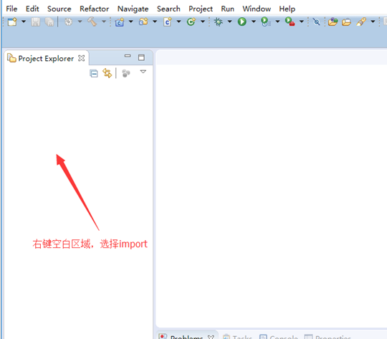Click the grayed filter icon in Project Explorer
Image resolution: width=387 pixels, height=339 pixels.
coord(126,73)
